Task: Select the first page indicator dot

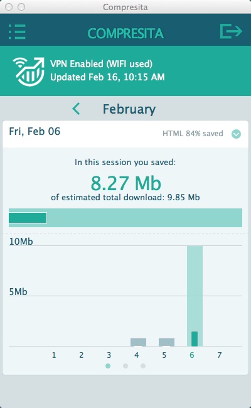Action: point(108,366)
